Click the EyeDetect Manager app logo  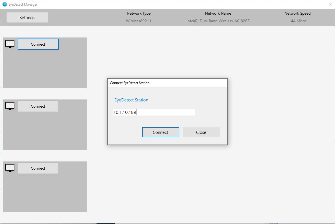[x=5, y=4]
